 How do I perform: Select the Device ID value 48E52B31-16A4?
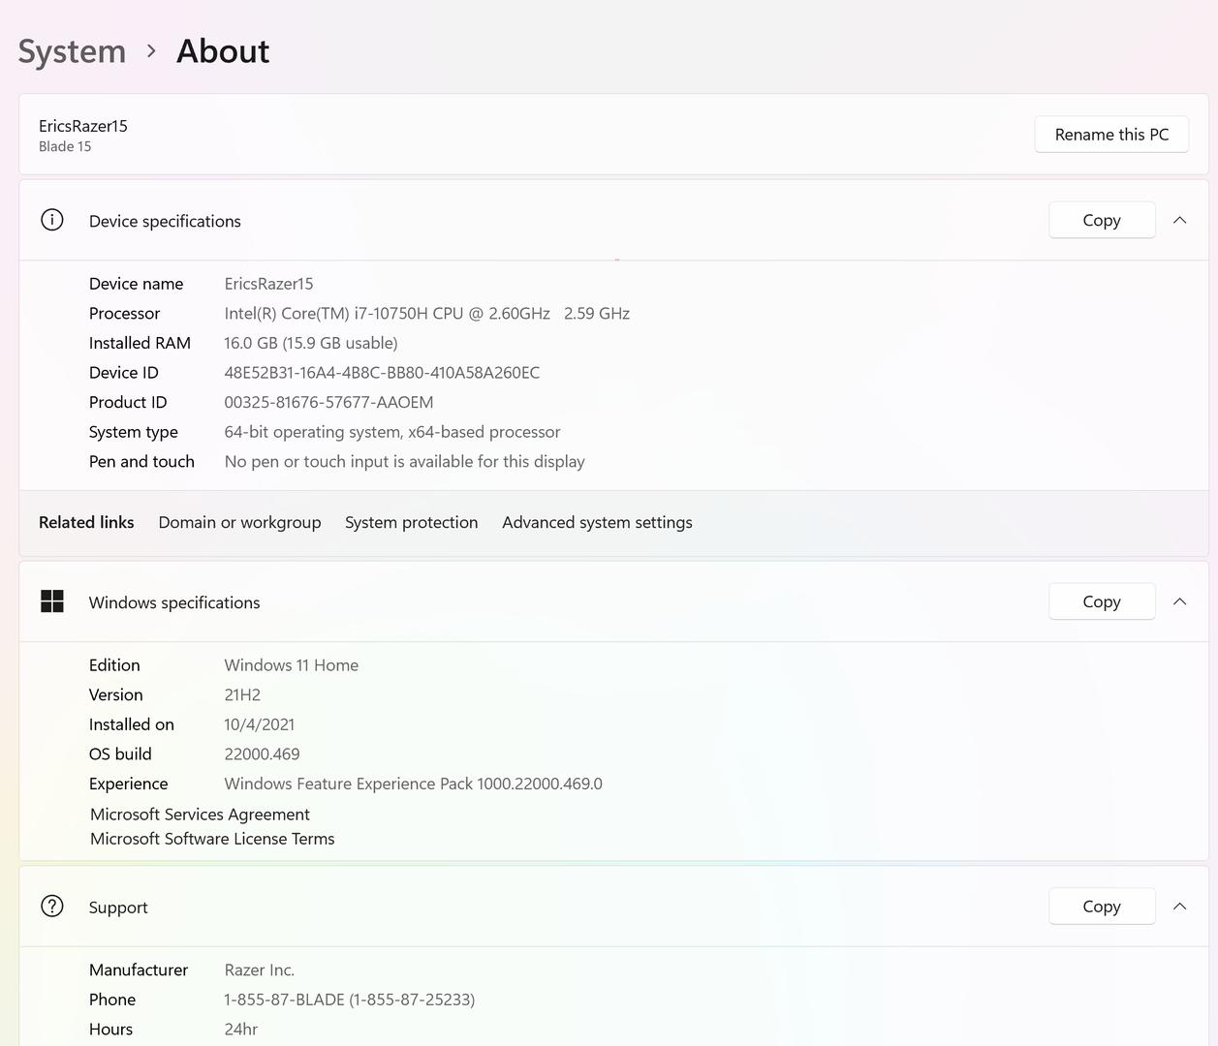(382, 373)
